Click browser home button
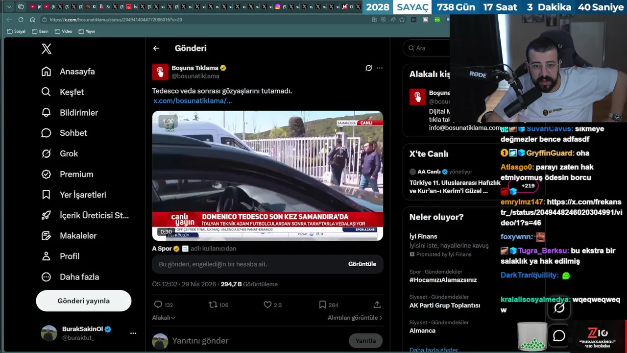The width and height of the screenshot is (627, 353). 32,20
